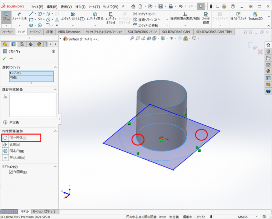Click the Smart Dimension (スマート寸法) tool
272x219 pixels.
click(19, 16)
